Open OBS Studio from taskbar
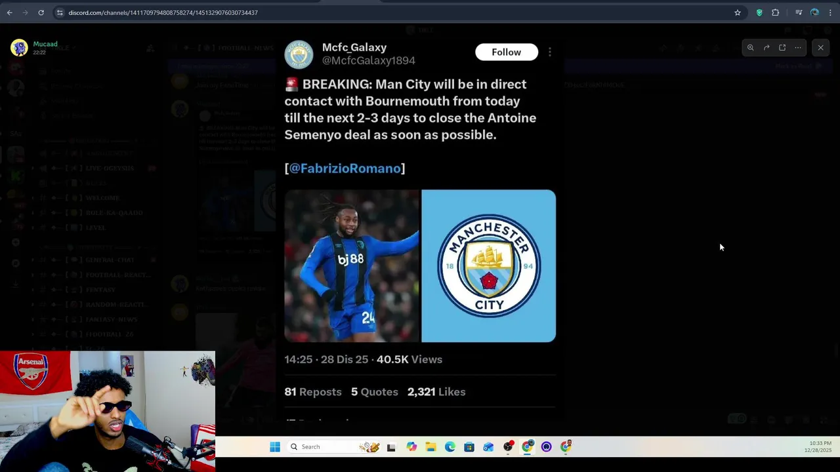 (508, 447)
